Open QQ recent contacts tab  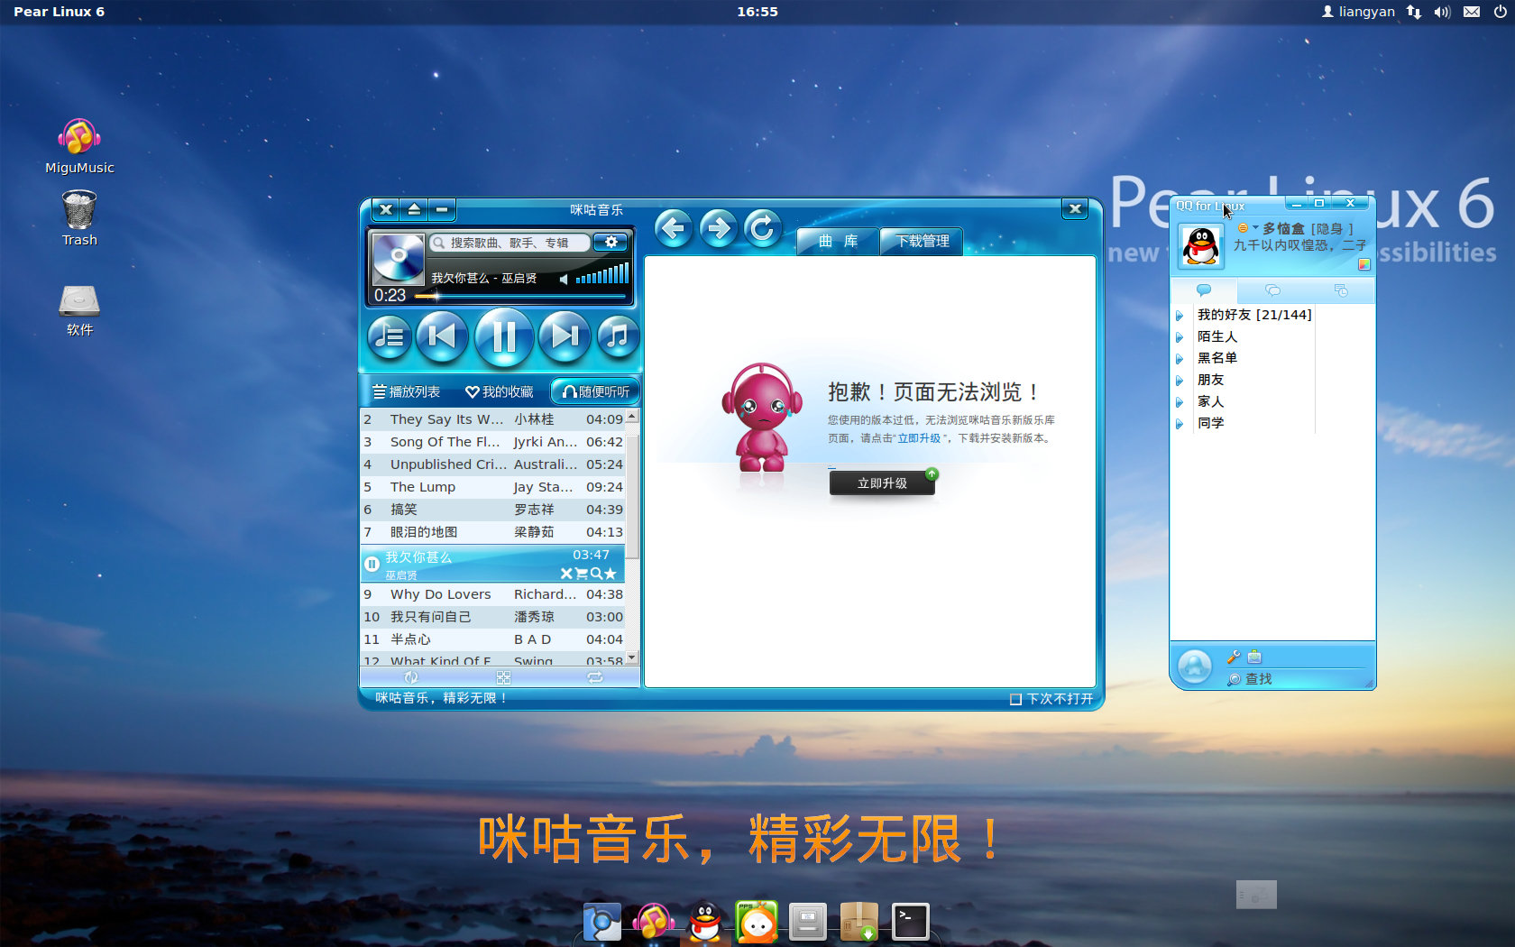tap(1341, 290)
